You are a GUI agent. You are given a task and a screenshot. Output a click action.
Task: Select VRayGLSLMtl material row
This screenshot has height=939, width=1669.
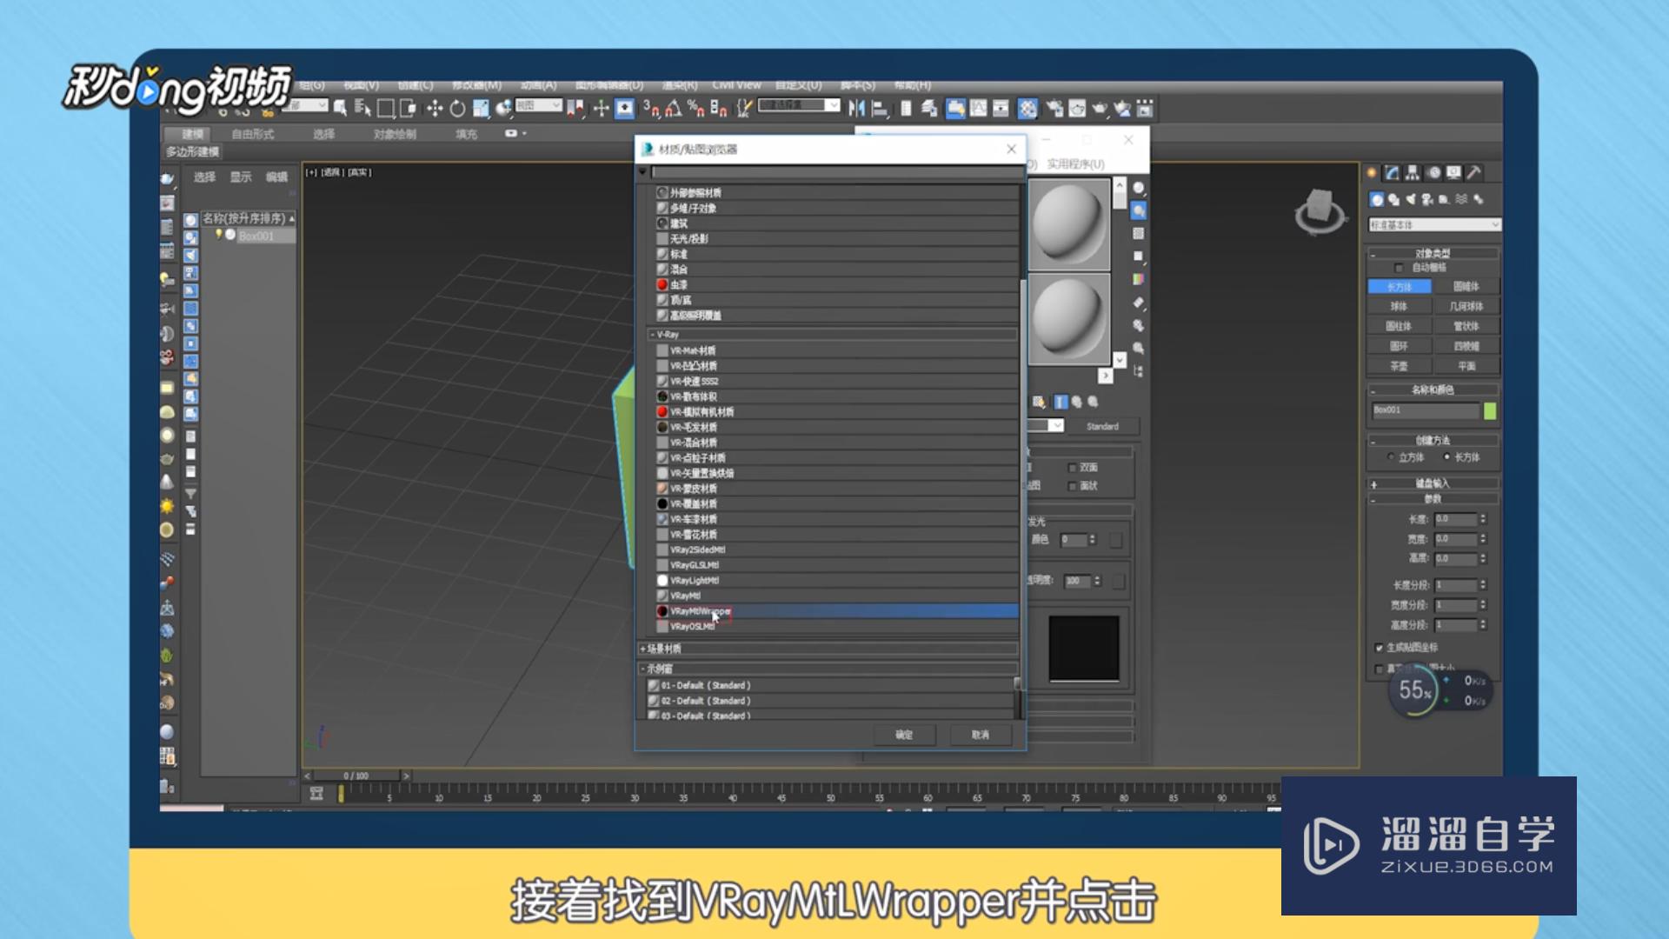pos(836,565)
